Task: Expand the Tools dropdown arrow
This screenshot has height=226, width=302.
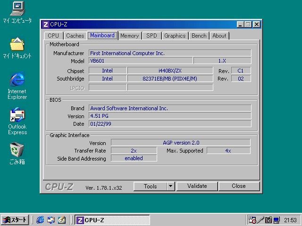Action: 171,186
